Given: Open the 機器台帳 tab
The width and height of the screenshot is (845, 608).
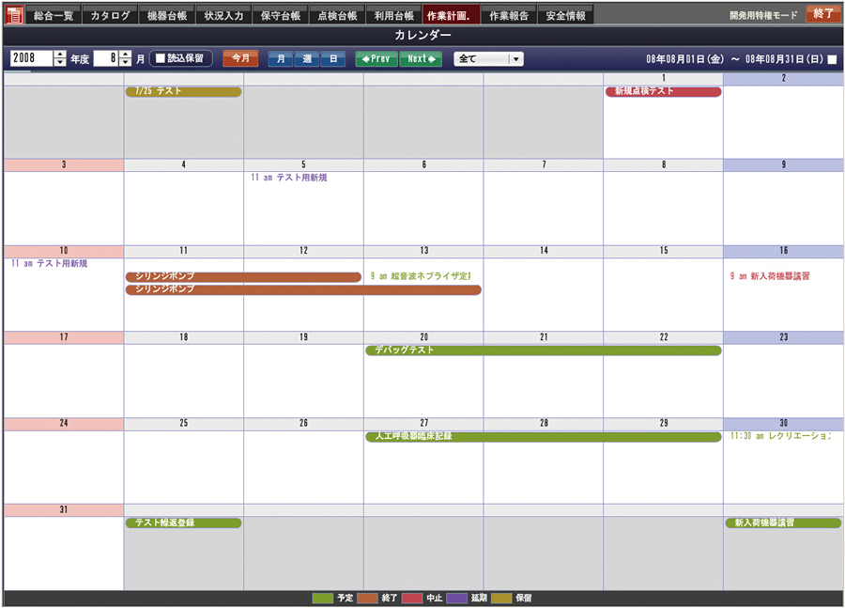Looking at the screenshot, I should pyautogui.click(x=167, y=15).
